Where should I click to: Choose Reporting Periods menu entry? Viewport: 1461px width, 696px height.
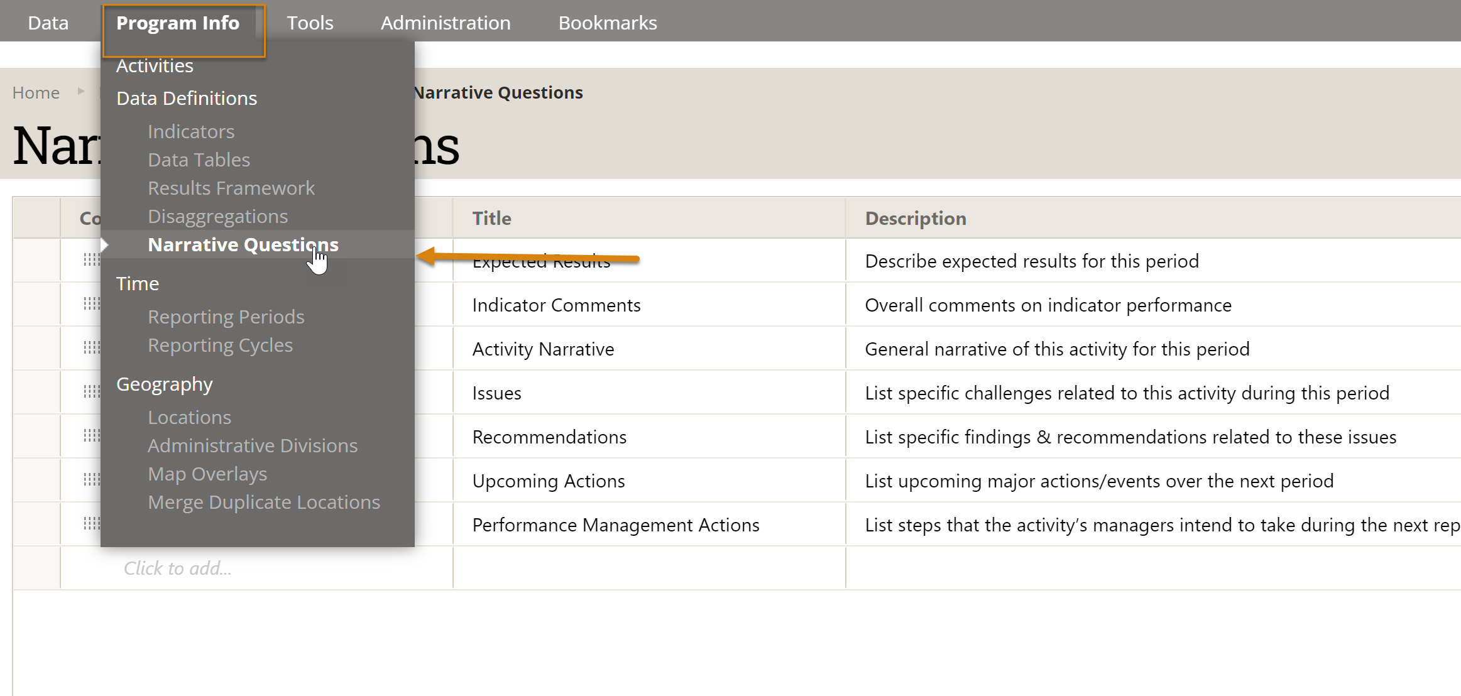pos(226,317)
